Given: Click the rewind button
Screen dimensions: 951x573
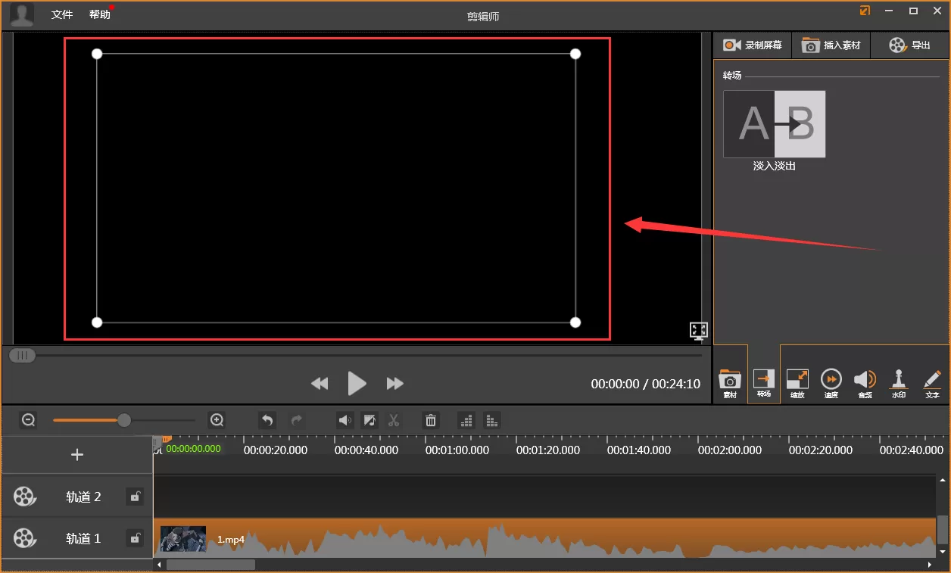Looking at the screenshot, I should (x=320, y=384).
